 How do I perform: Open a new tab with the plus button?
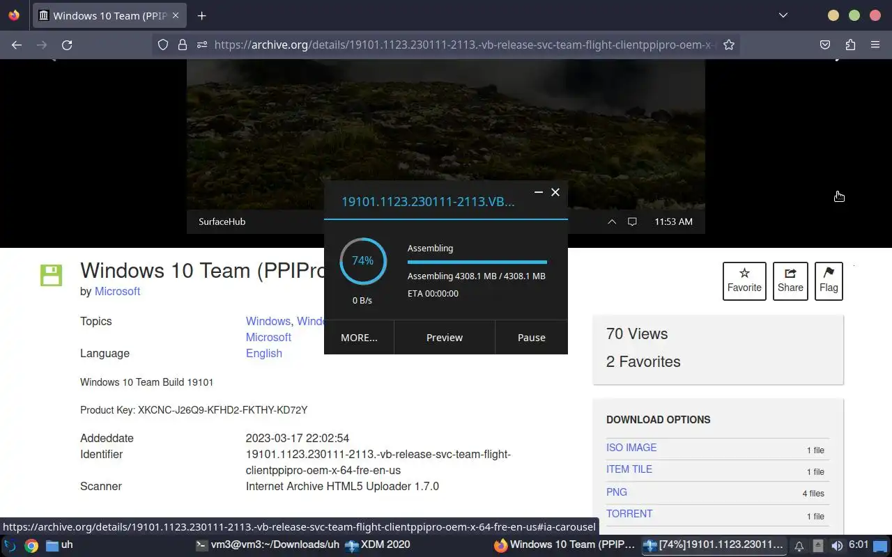(x=201, y=15)
